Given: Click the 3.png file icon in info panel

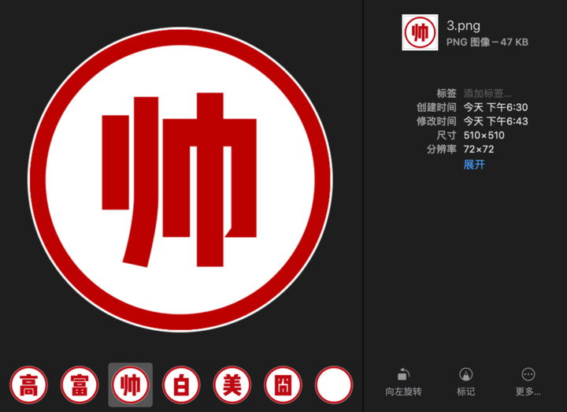Looking at the screenshot, I should tap(420, 32).
